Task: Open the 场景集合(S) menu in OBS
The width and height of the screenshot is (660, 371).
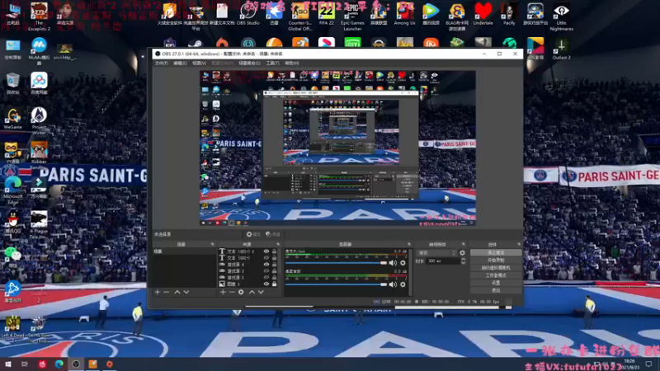Action: [250, 63]
